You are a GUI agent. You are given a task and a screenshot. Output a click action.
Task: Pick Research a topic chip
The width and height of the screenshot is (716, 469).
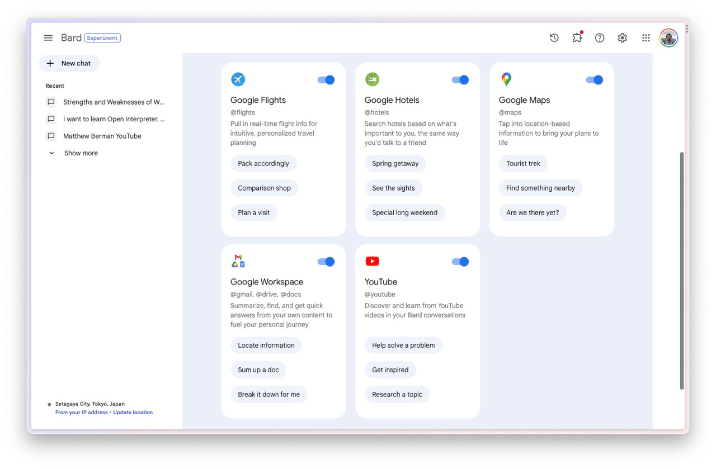[397, 395]
